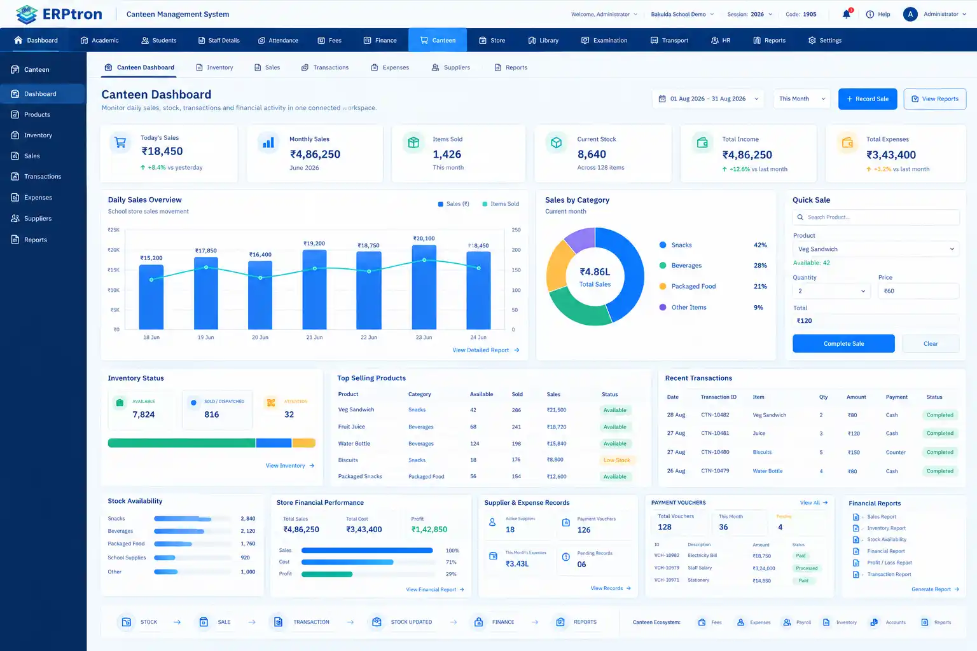Click the Record Sale button
This screenshot has width=977, height=651.
pyautogui.click(x=868, y=99)
